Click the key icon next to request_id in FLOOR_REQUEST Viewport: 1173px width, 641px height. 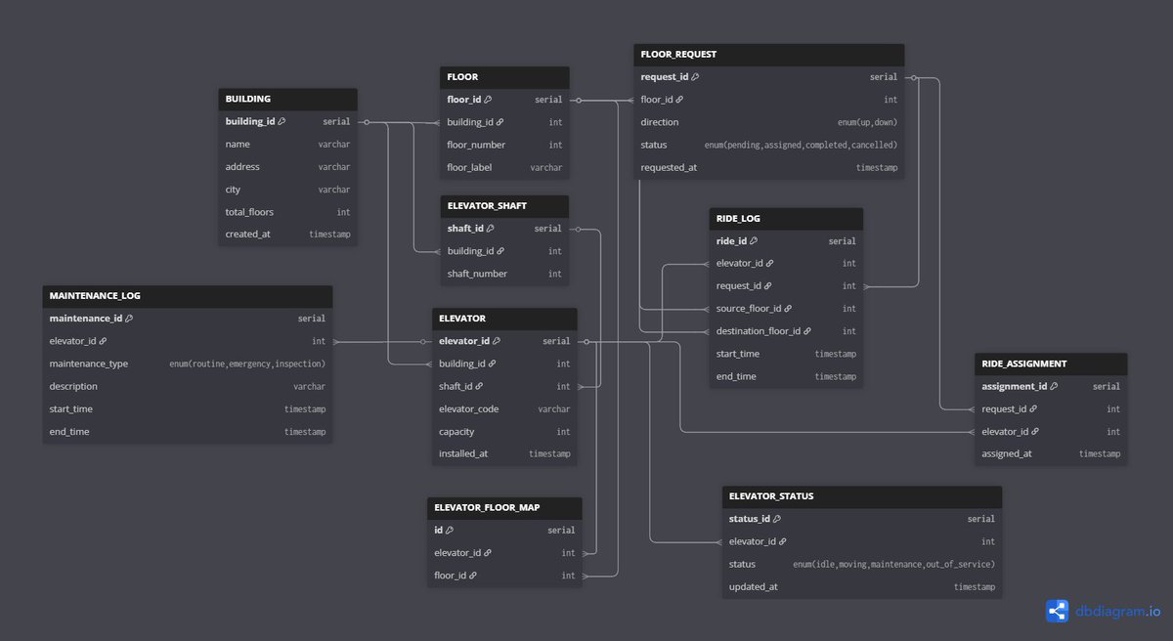click(x=696, y=77)
